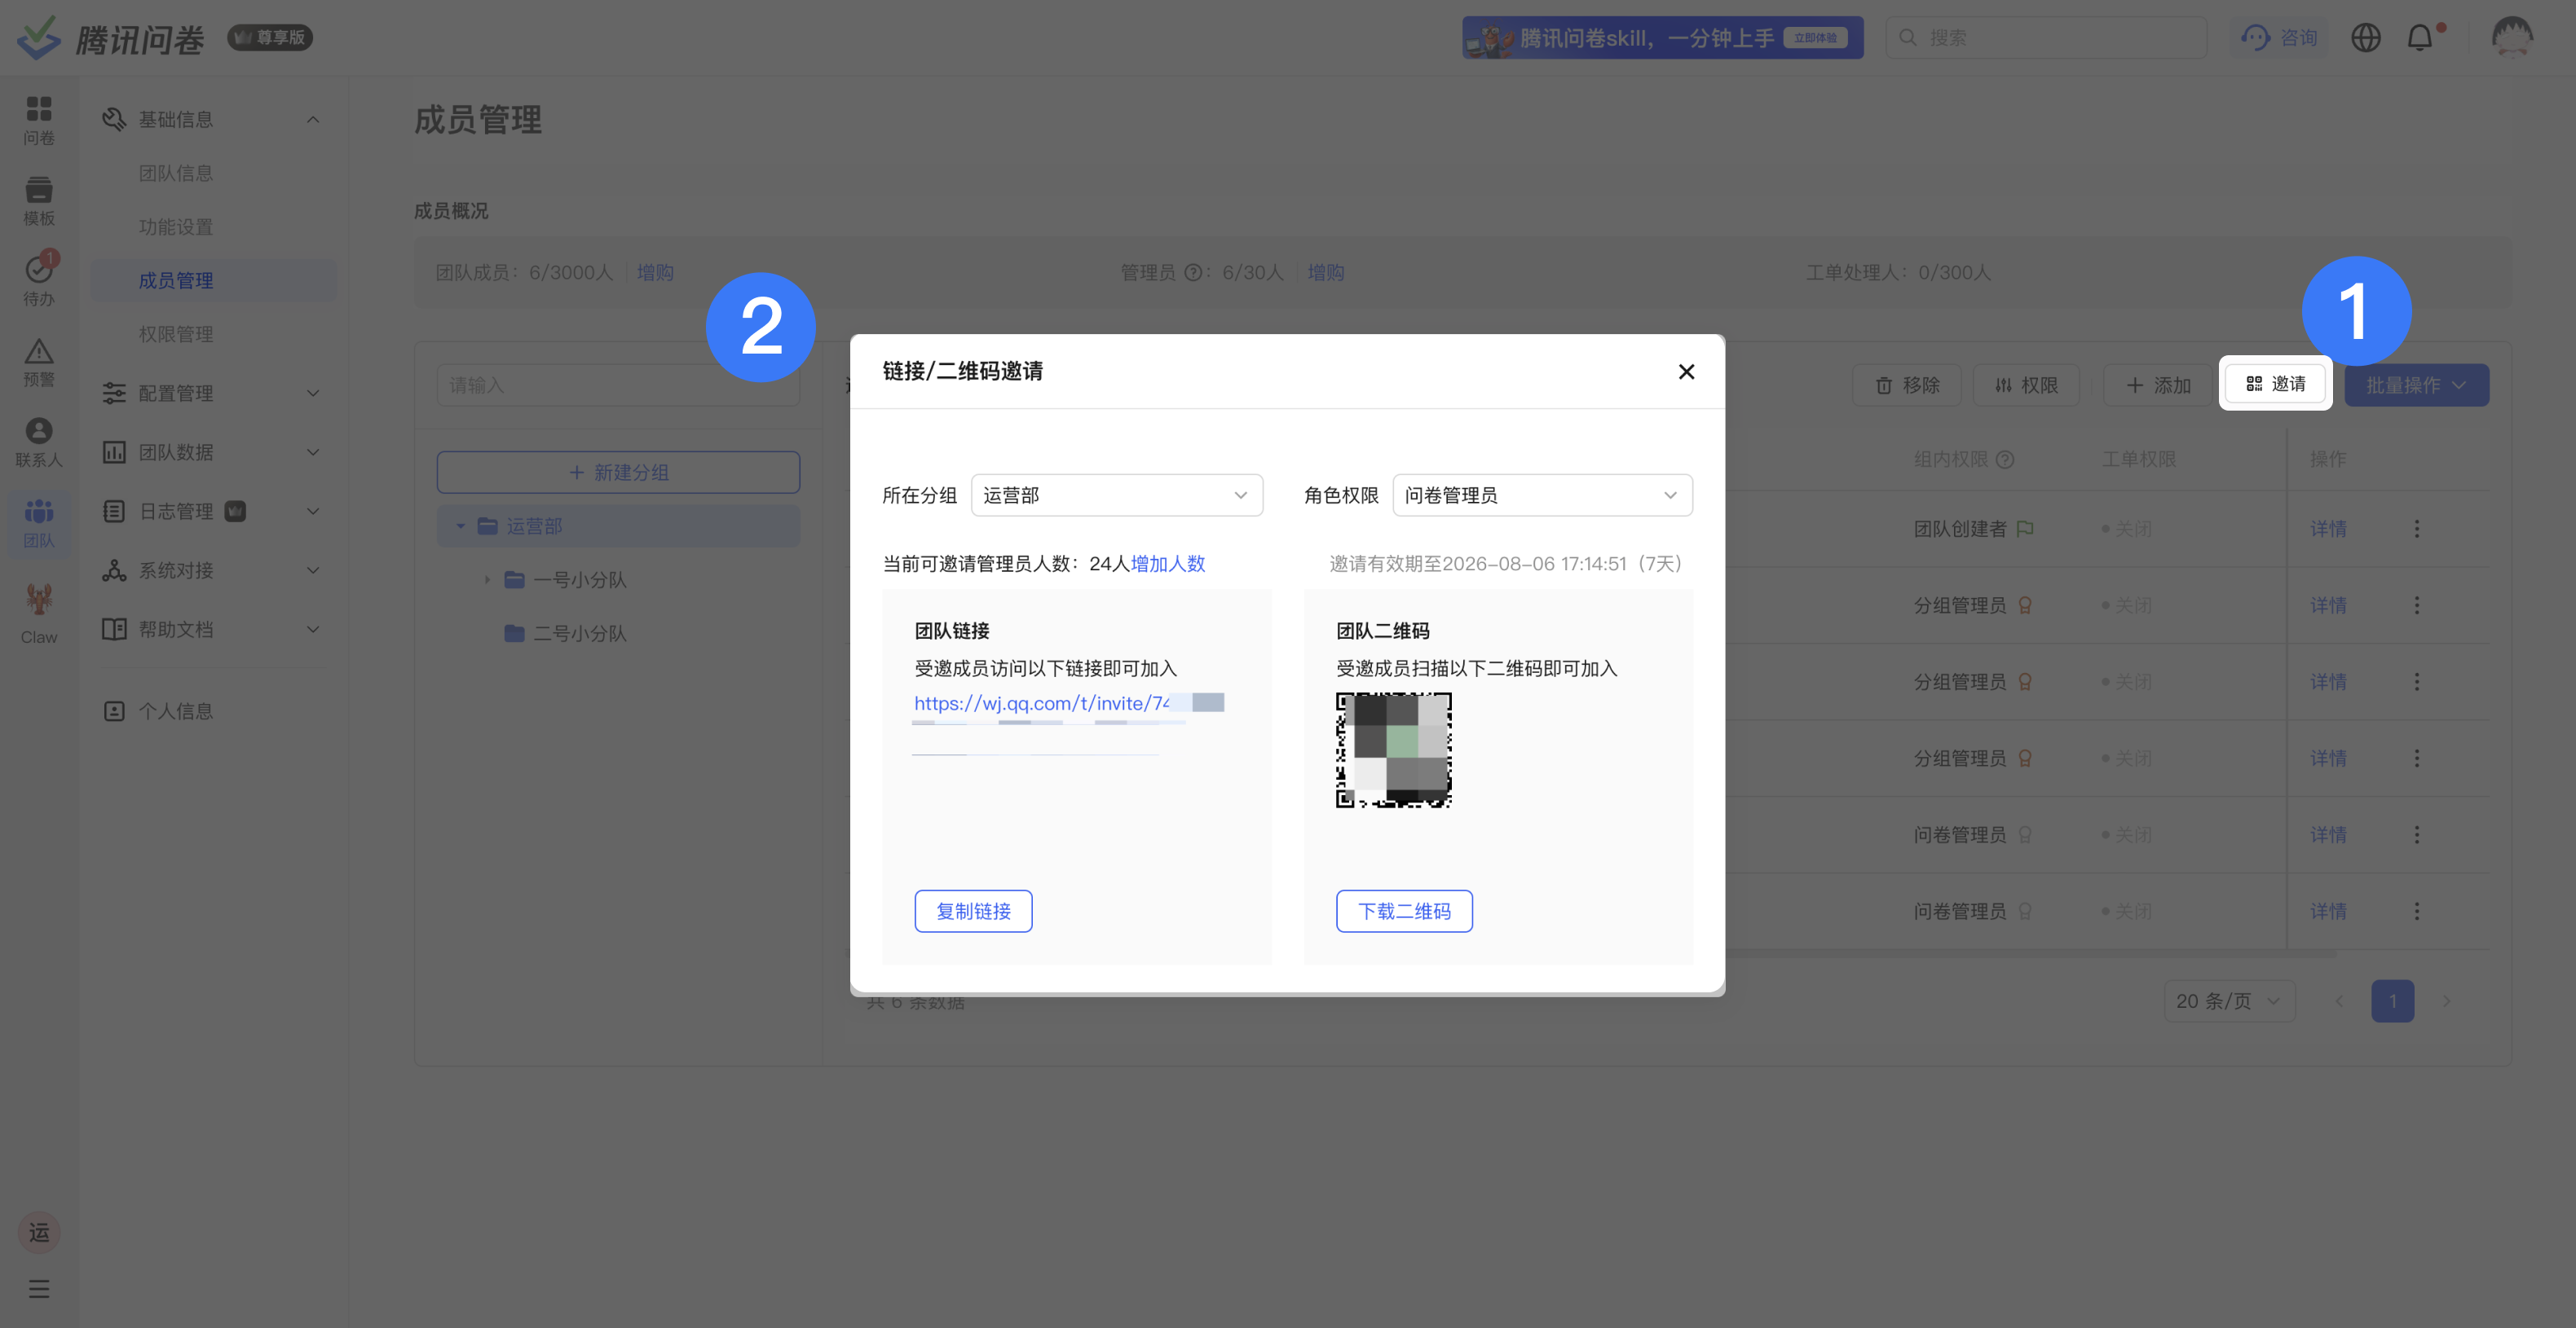Select the 团队 team icon
This screenshot has width=2576, height=1328.
(39, 524)
